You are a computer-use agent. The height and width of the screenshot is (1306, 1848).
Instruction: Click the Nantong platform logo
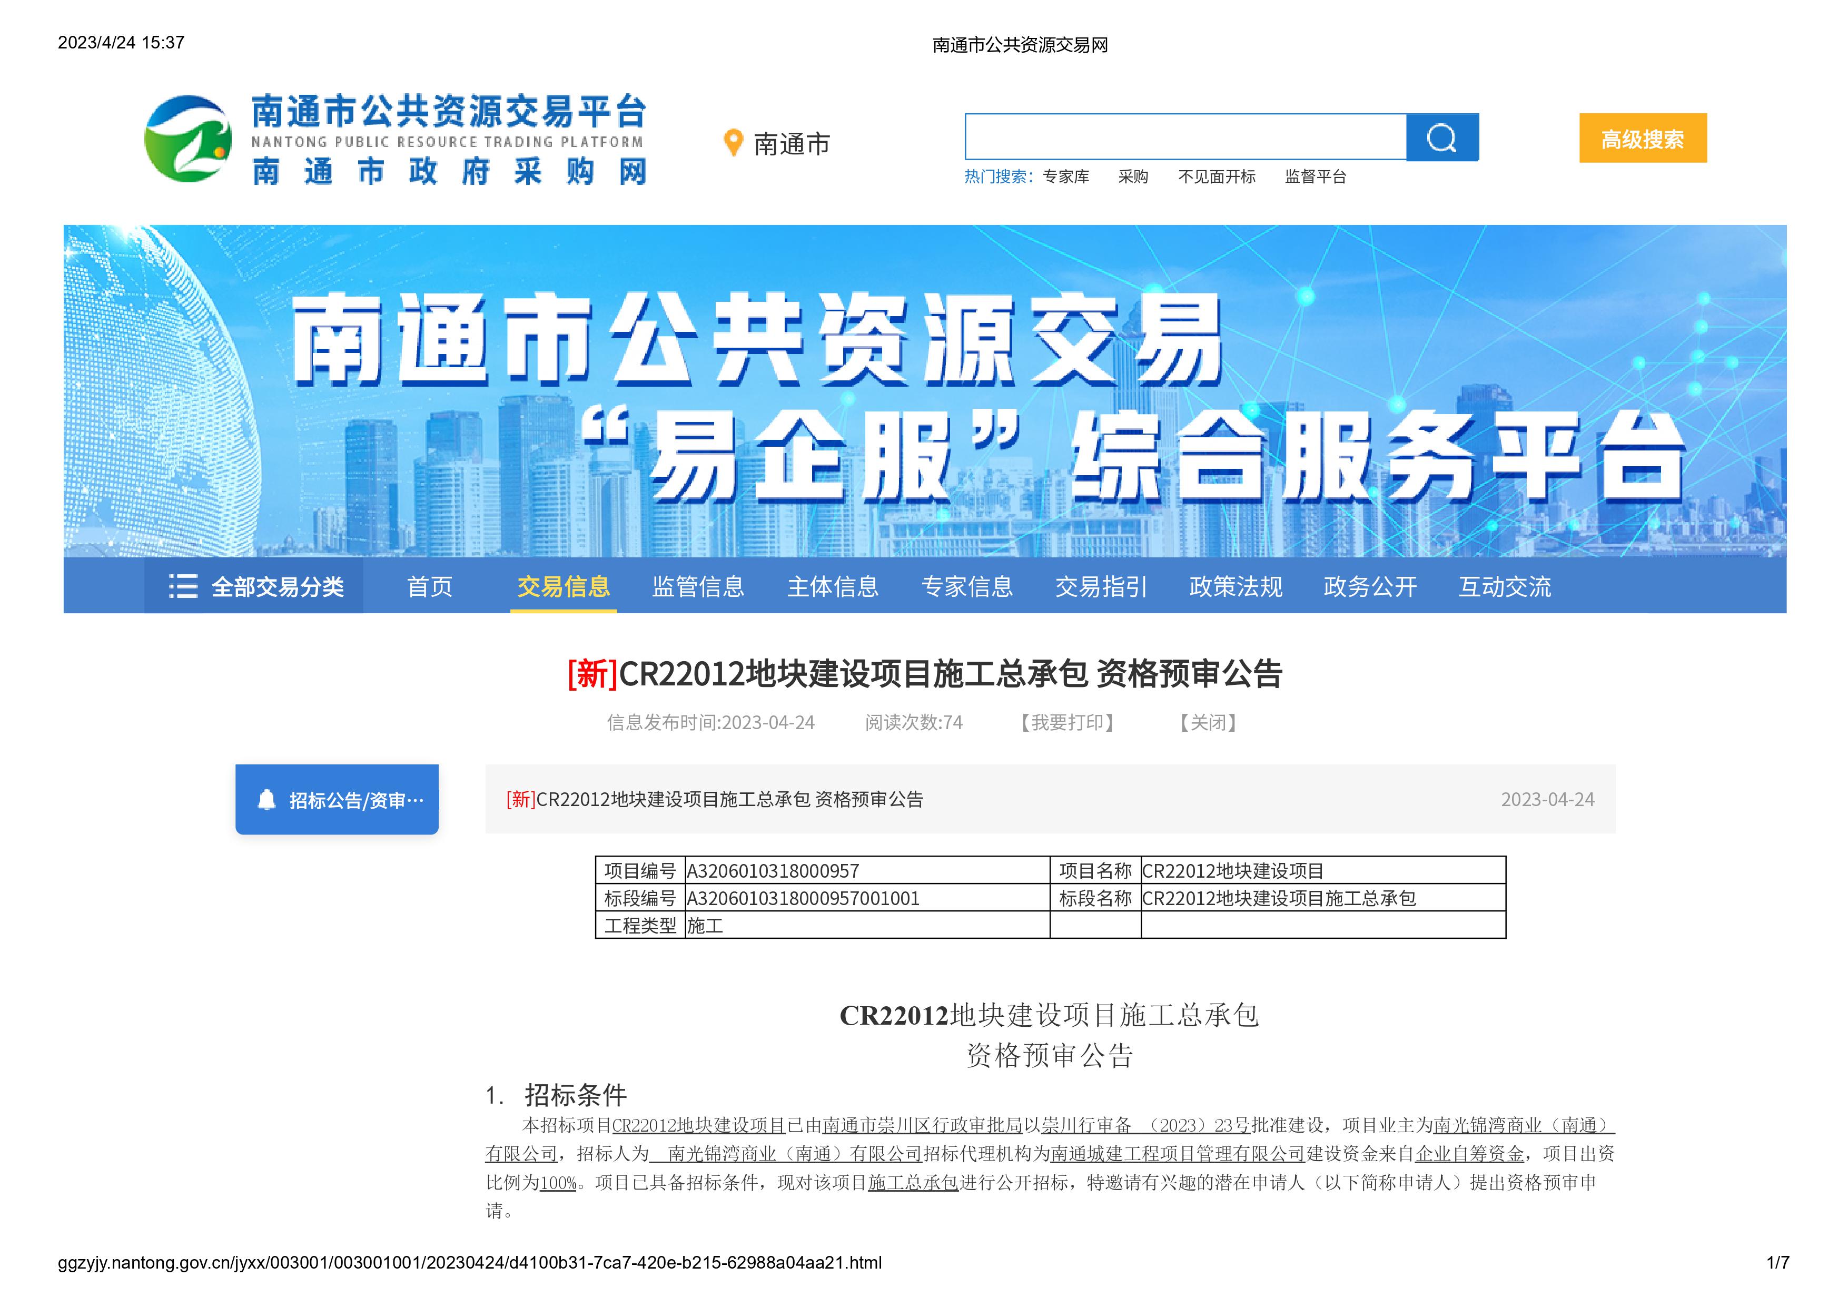click(x=187, y=139)
